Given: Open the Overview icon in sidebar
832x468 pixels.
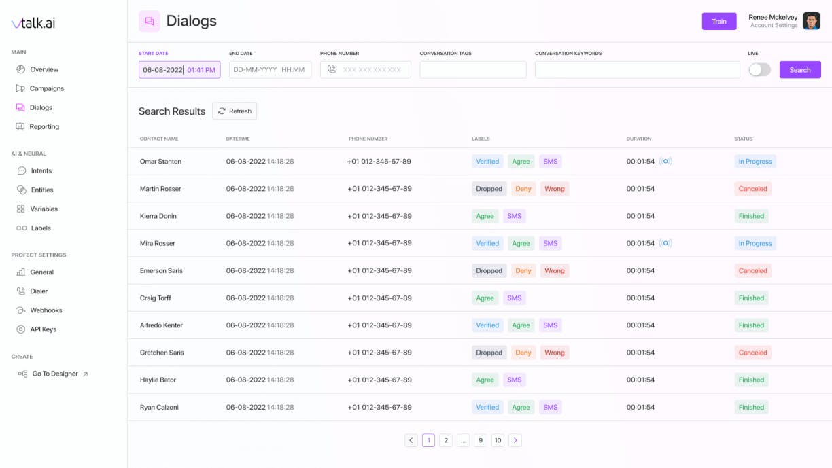Looking at the screenshot, I should click(20, 69).
